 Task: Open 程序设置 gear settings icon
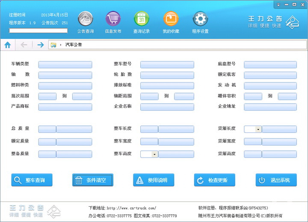[x=200, y=20]
